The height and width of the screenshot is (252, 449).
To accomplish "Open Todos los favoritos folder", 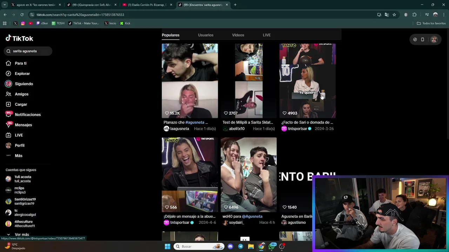I will (x=431, y=23).
